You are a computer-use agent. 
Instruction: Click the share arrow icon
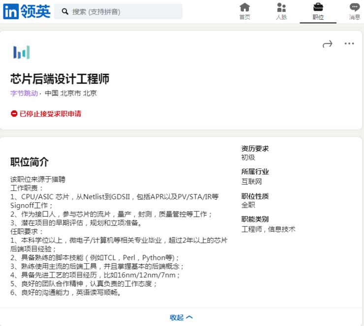pos(328,44)
